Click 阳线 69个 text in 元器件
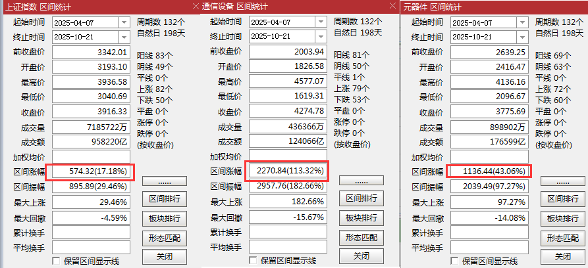Image resolution: width=588 pixels, height=268 pixels. [554, 56]
